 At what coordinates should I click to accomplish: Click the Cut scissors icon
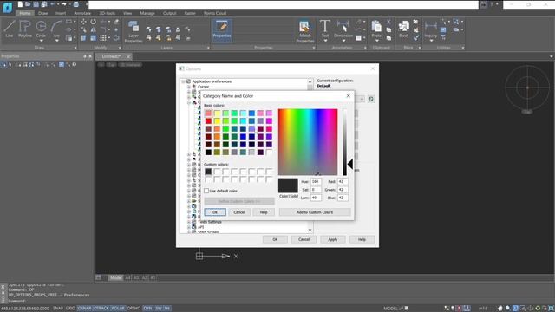pyautogui.click(x=388, y=22)
